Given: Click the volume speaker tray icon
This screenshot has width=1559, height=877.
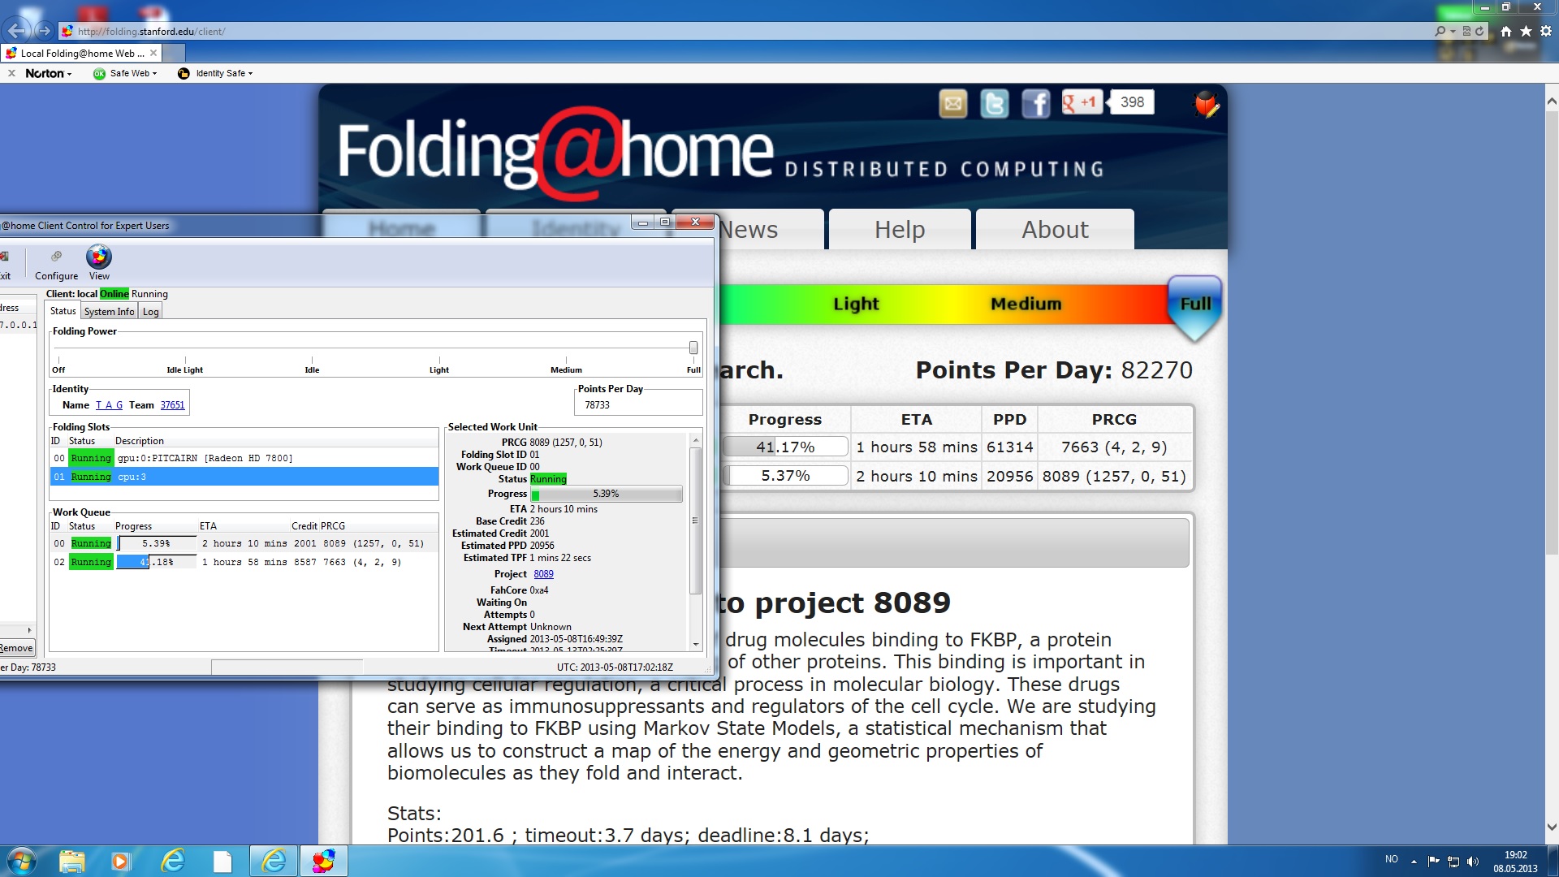Looking at the screenshot, I should pos(1474,862).
